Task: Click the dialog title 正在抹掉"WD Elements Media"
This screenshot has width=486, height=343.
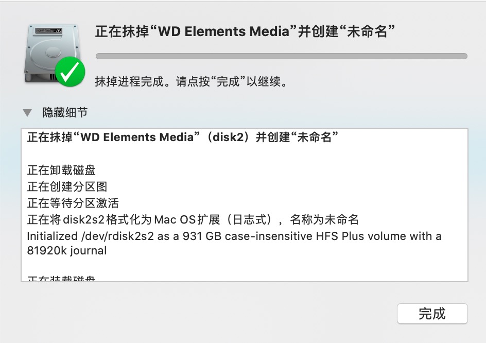Action: [245, 31]
